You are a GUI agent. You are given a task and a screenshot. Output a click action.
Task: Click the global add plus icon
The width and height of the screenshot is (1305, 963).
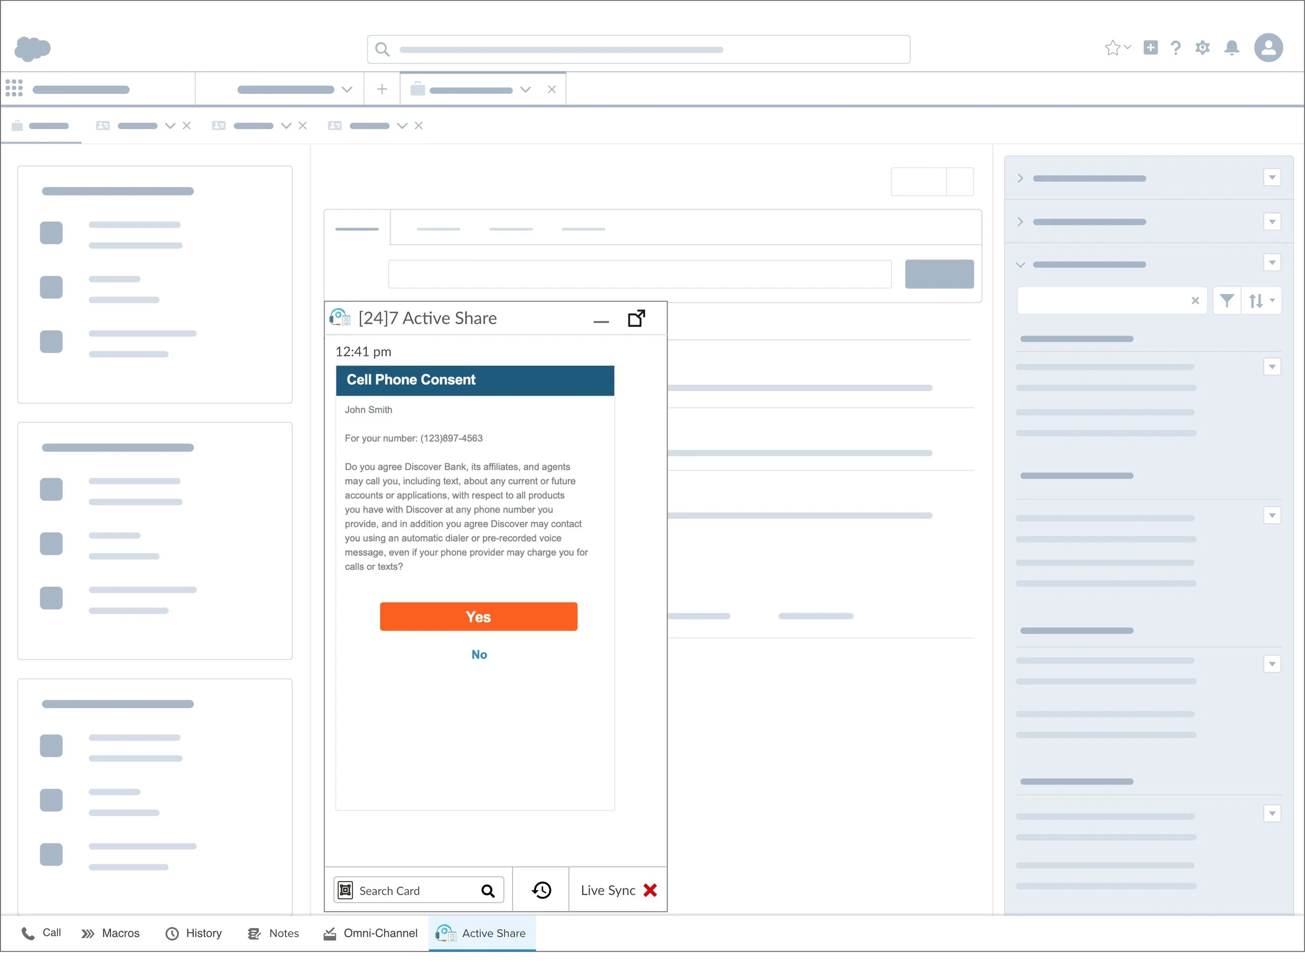pyautogui.click(x=1150, y=48)
